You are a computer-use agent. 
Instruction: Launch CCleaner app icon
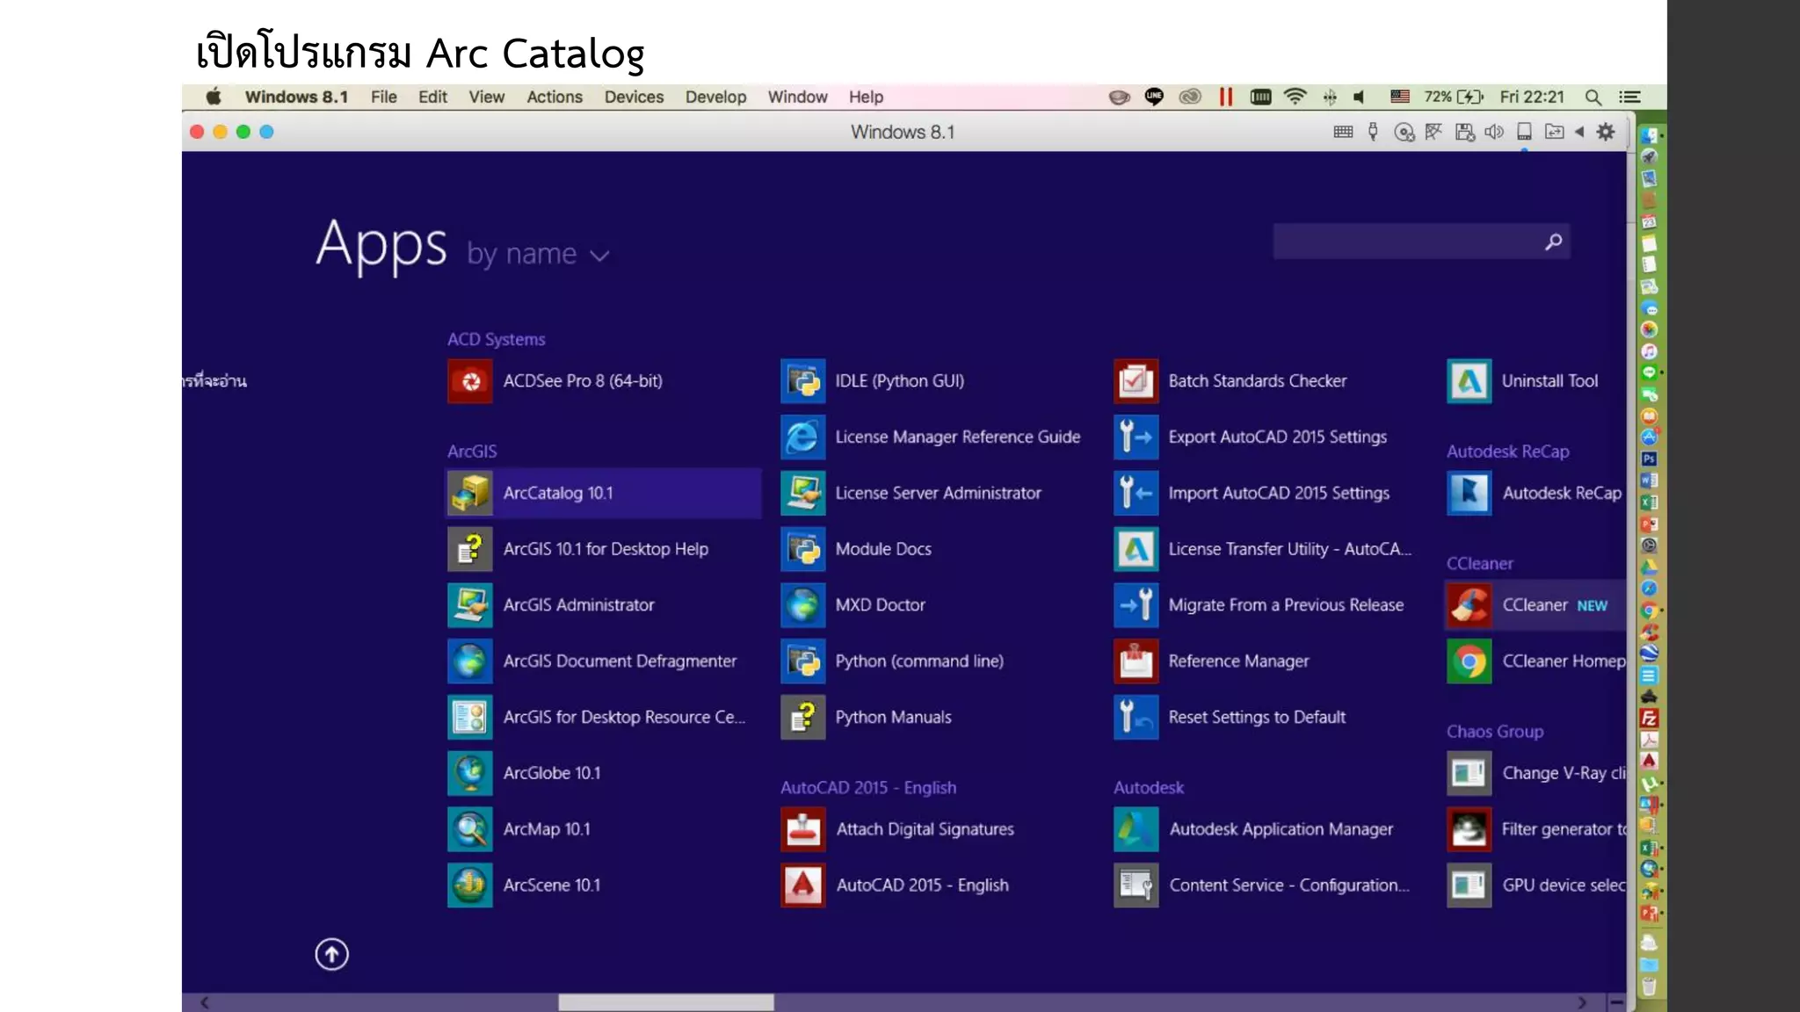(1470, 605)
